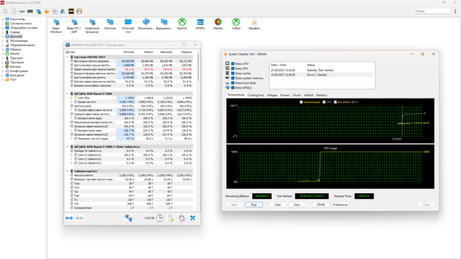The height and width of the screenshot is (259, 461).
Task: Click the Пошук search field
Action: point(432,11)
